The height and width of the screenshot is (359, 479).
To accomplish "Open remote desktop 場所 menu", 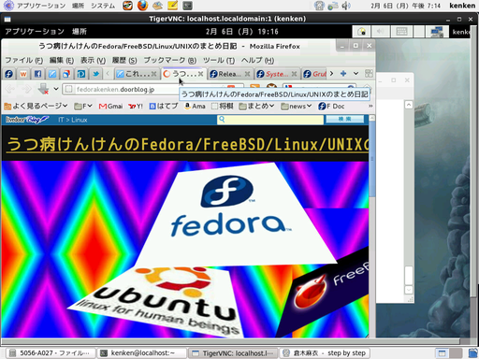I will pyautogui.click(x=80, y=31).
